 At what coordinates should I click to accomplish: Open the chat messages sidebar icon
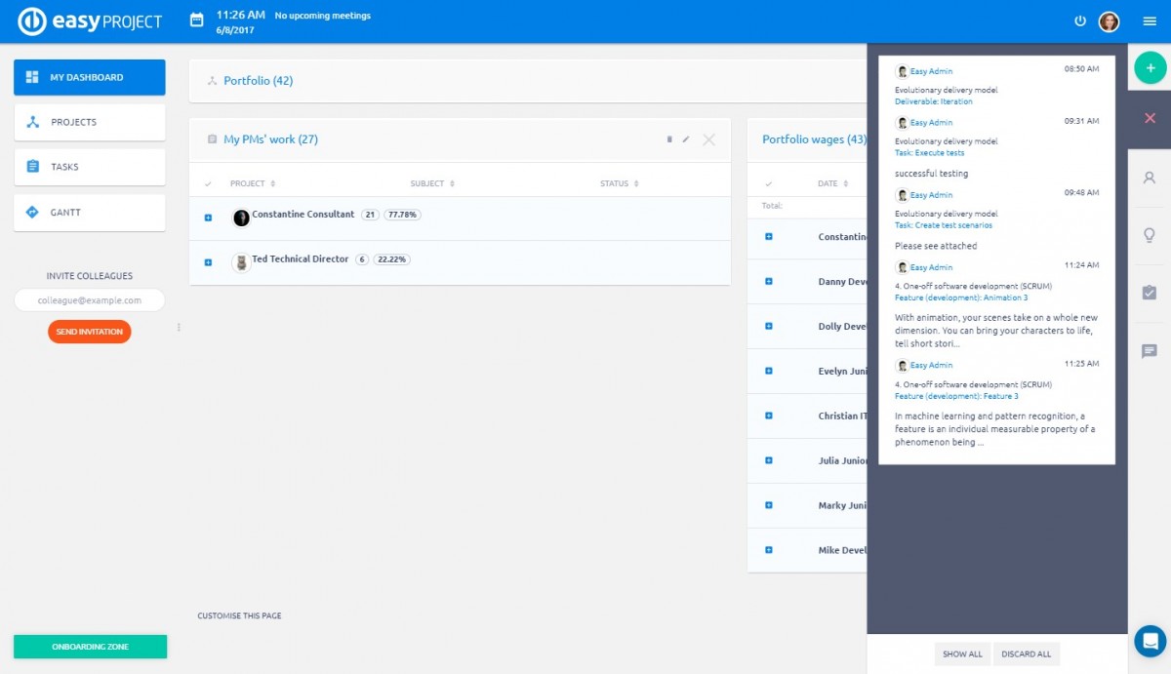[x=1150, y=351]
